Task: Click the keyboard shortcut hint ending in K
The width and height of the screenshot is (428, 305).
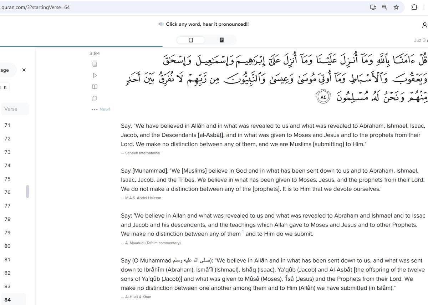Action: (x=4, y=87)
